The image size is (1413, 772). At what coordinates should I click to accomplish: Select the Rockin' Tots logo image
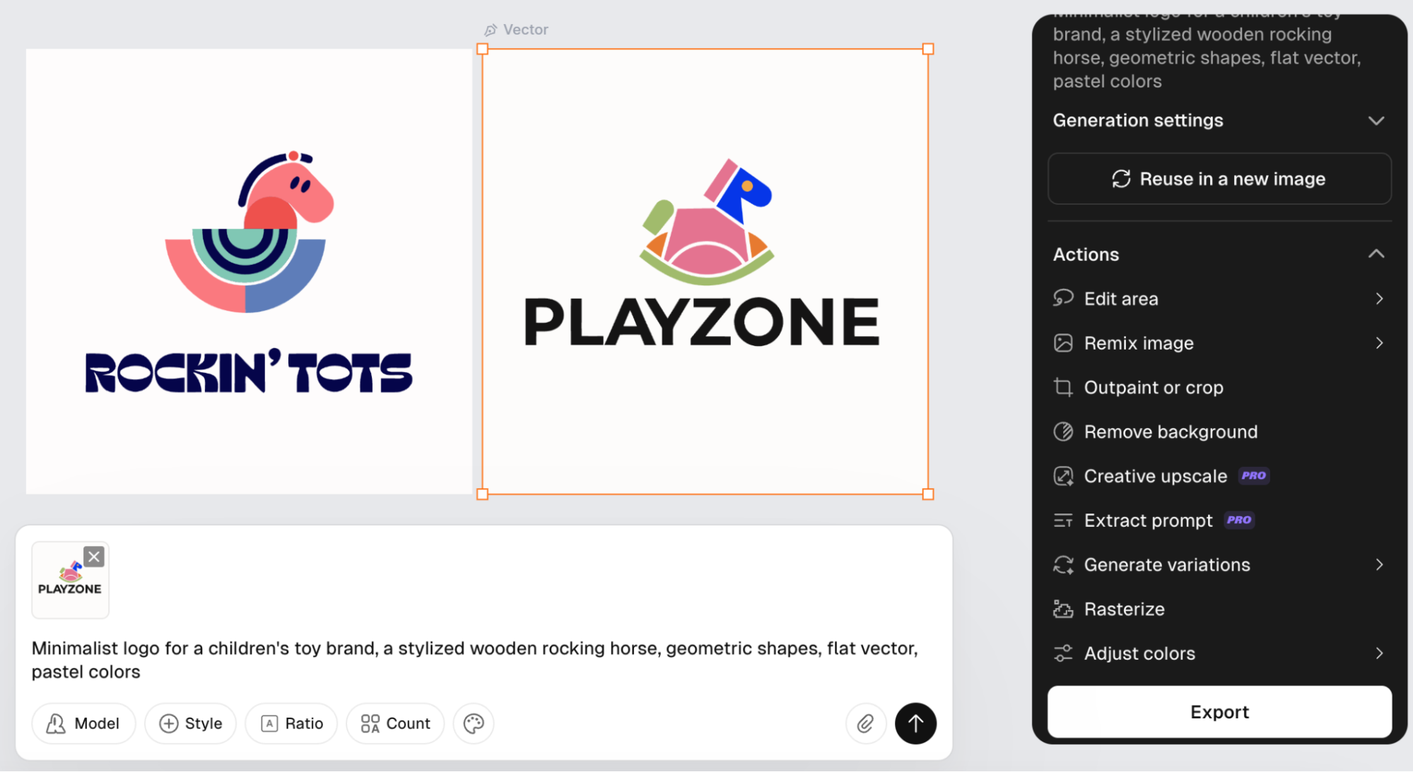click(x=249, y=271)
